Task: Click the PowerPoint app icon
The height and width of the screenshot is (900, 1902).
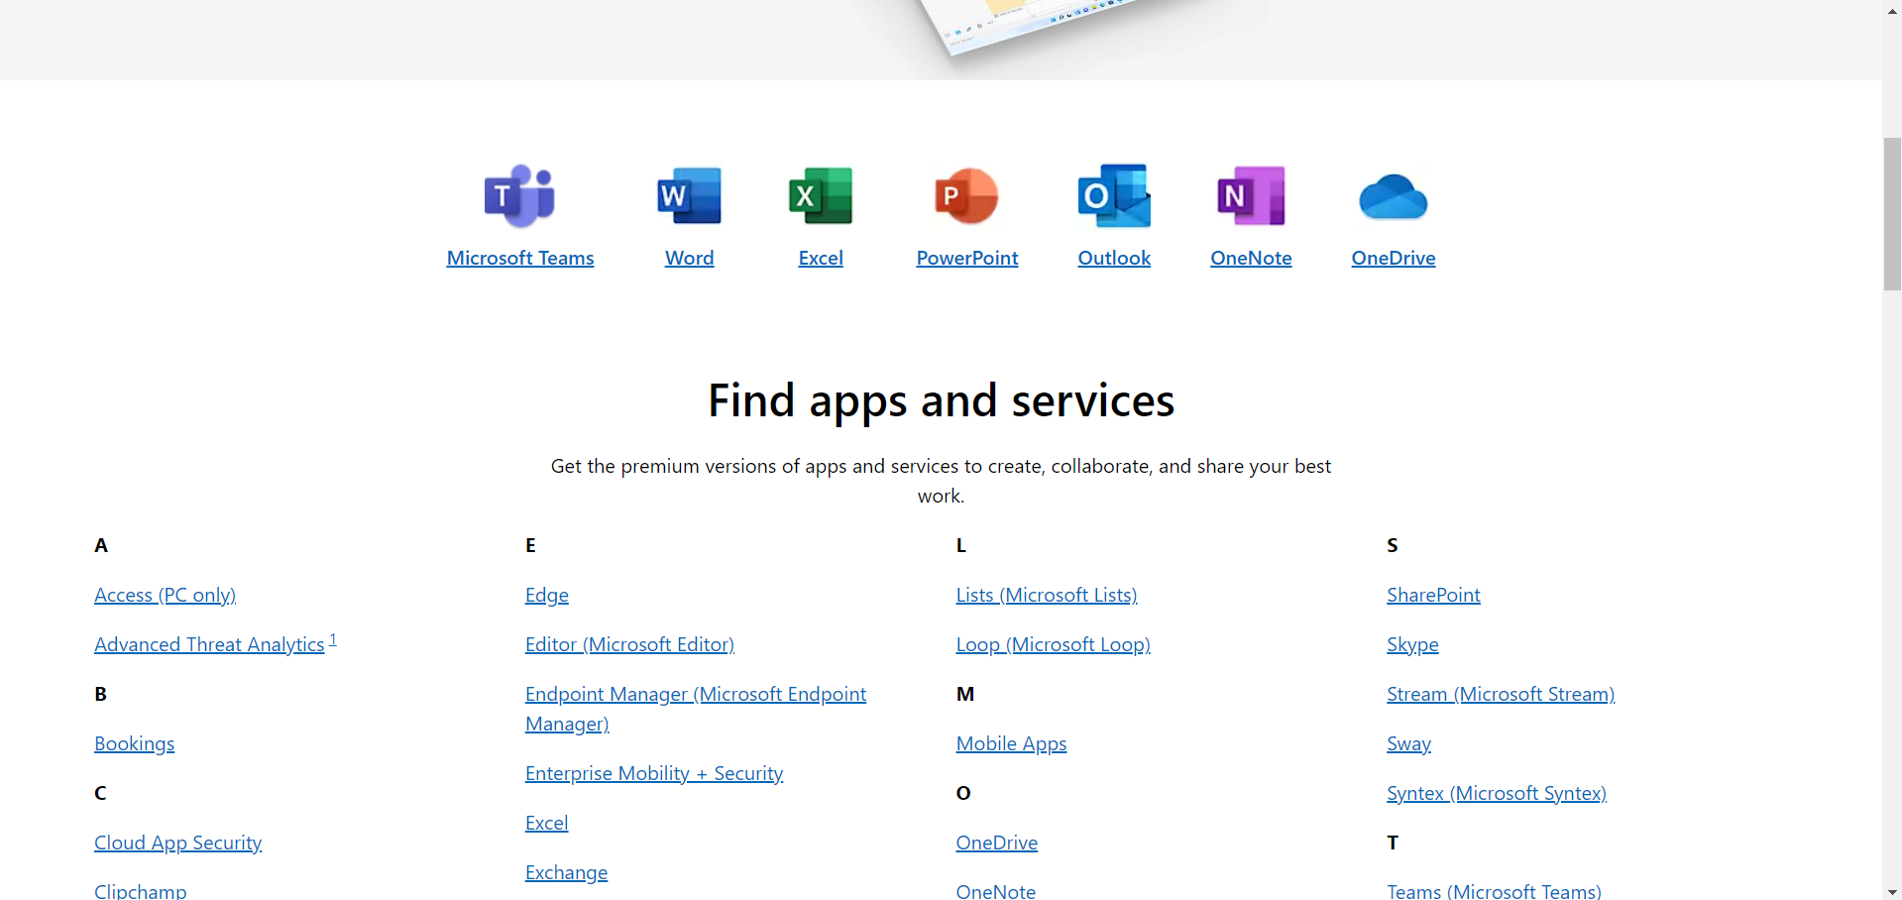Action: [966, 196]
